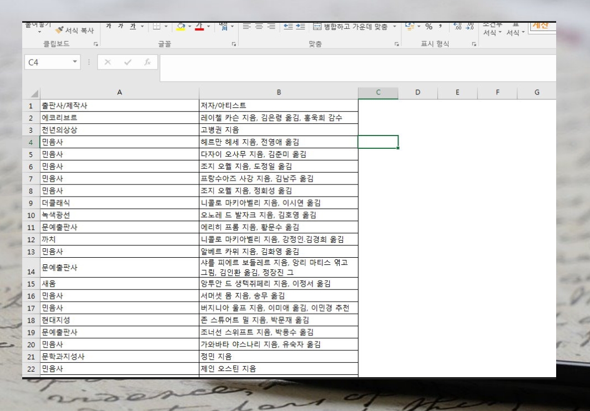The width and height of the screenshot is (590, 411).
Task: Open format as table 표 서식 menu
Action: tap(515, 29)
